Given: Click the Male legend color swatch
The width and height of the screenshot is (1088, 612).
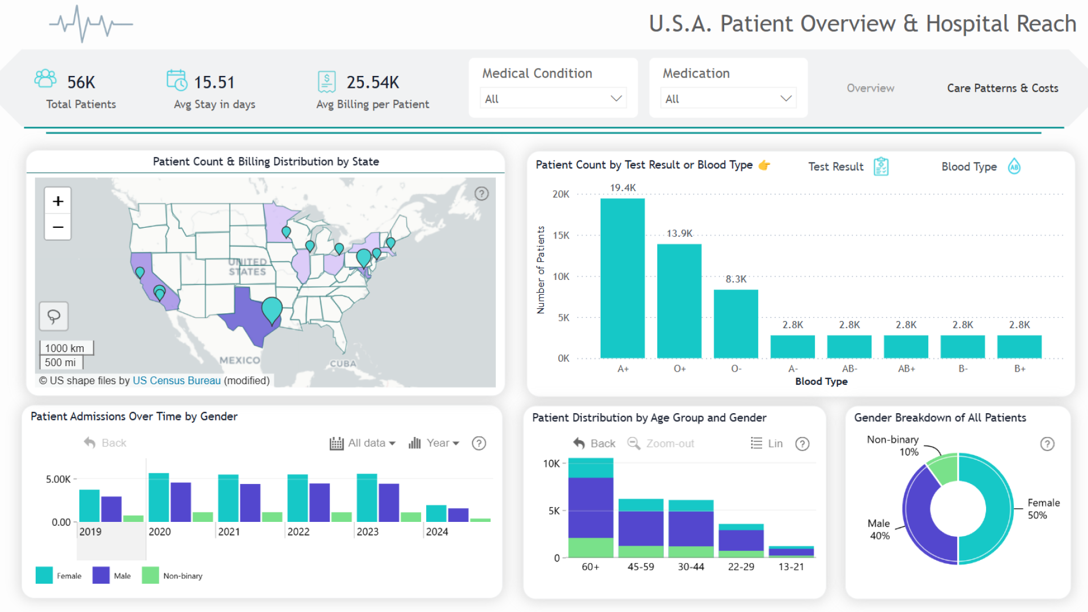Looking at the screenshot, I should pos(101,576).
